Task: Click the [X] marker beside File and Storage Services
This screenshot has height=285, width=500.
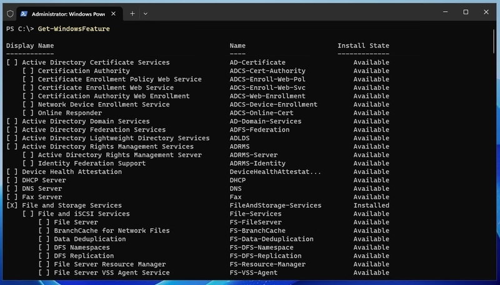Action: [12, 205]
